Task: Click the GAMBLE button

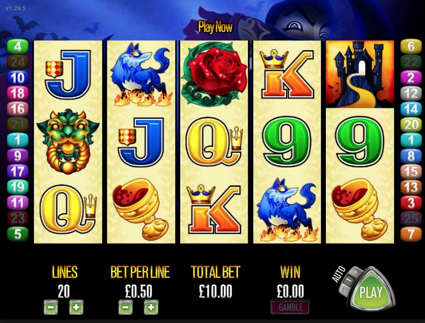Action: pyautogui.click(x=290, y=307)
